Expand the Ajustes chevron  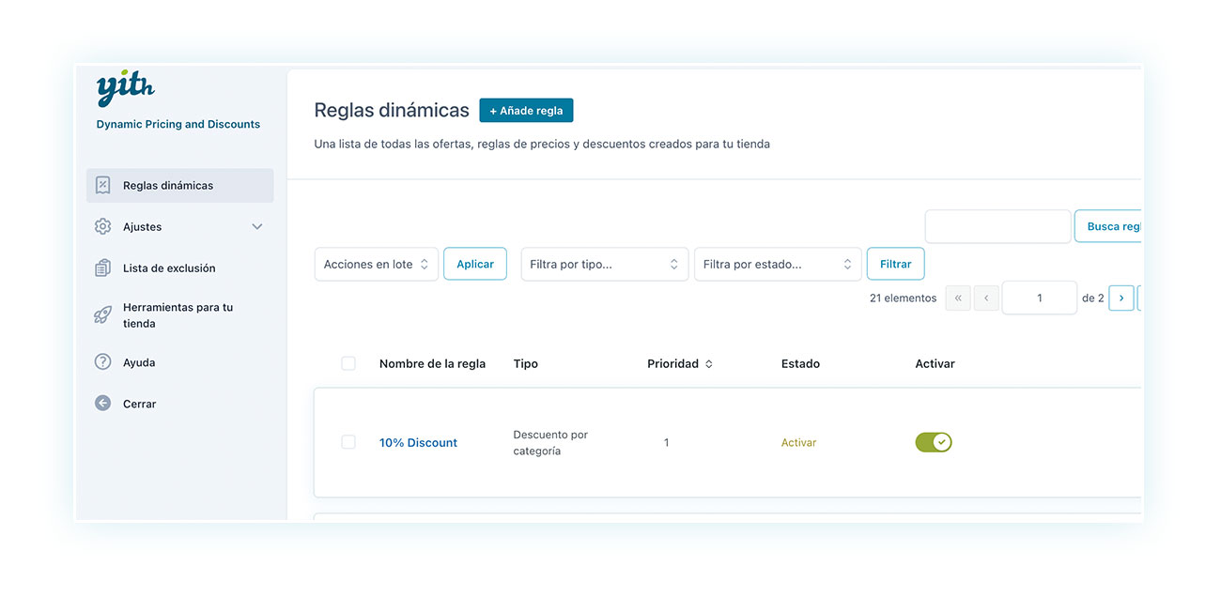click(257, 226)
